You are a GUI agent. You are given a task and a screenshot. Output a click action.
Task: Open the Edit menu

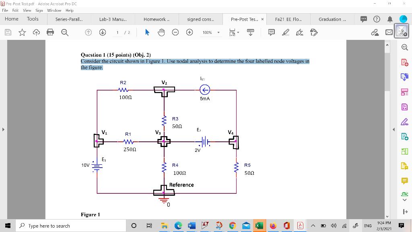[16, 10]
